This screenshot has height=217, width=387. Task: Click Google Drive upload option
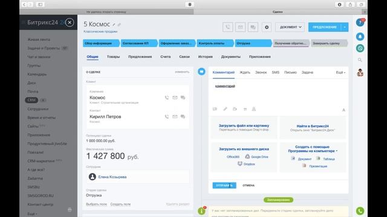[x=256, y=157]
